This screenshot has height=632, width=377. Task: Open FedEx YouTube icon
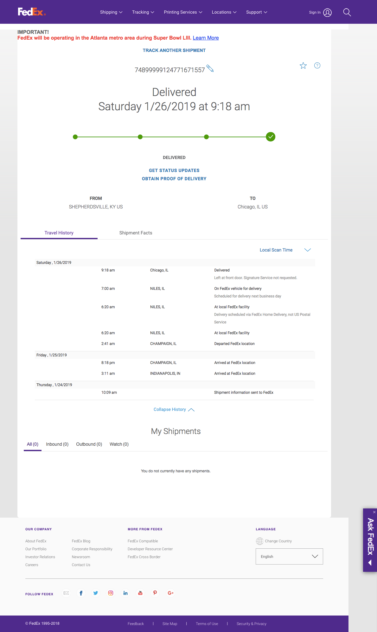coord(140,593)
